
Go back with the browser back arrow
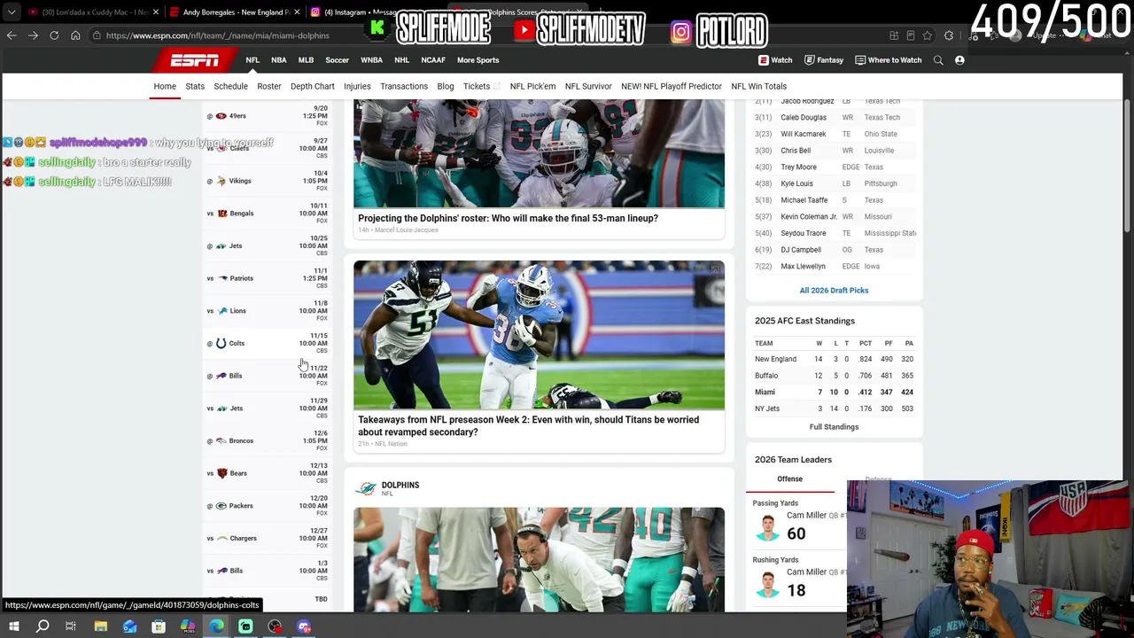(12, 35)
